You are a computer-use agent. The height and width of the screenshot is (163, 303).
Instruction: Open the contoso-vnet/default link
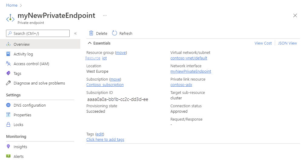(x=189, y=58)
